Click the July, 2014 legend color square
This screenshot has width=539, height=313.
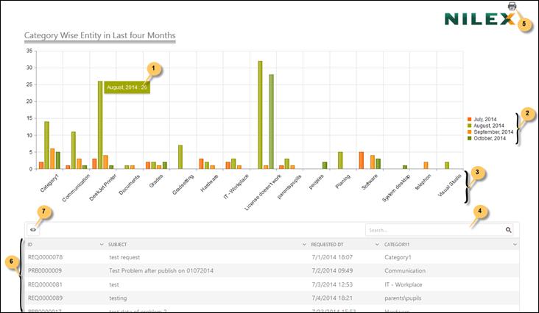(x=470, y=119)
